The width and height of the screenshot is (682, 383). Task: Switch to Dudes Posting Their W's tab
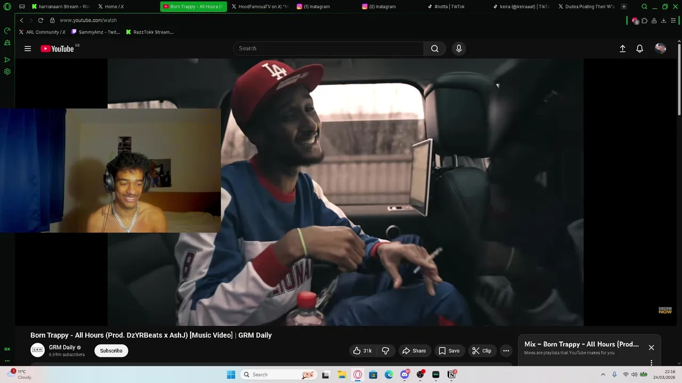pyautogui.click(x=587, y=6)
